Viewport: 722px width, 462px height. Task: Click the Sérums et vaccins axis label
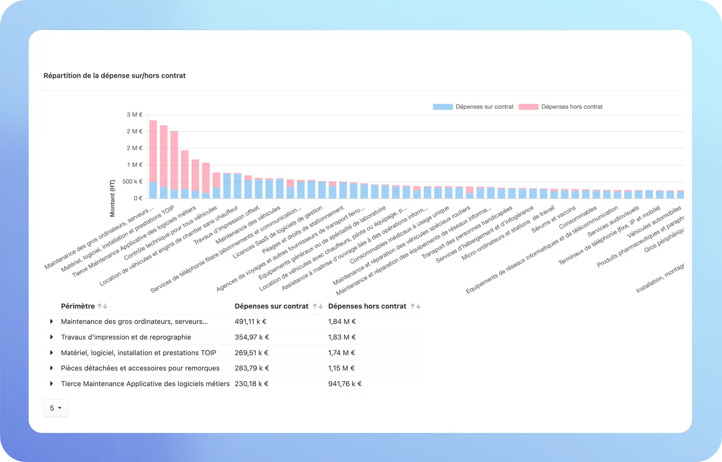pos(554,219)
